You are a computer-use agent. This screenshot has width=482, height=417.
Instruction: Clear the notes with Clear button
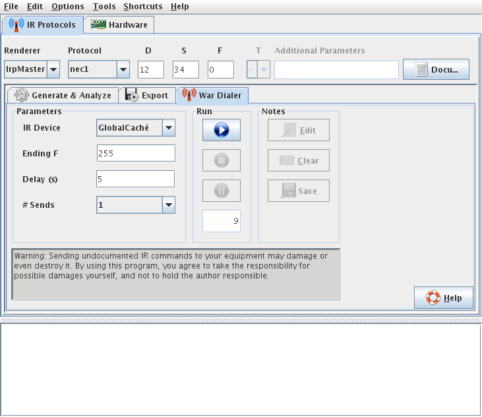[x=298, y=160]
